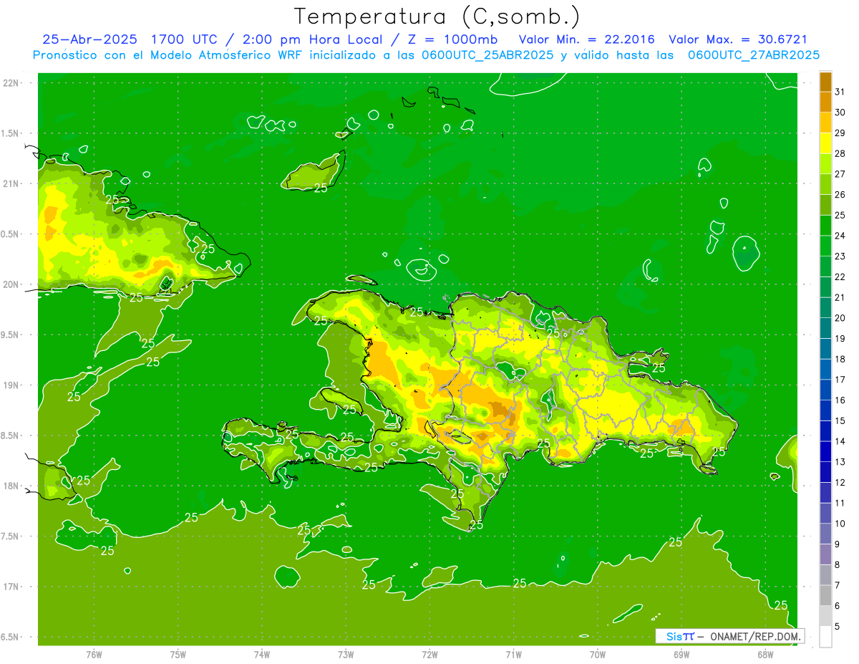The height and width of the screenshot is (664, 859).
Task: Click the '72W' longitude axis label
Action: (429, 654)
